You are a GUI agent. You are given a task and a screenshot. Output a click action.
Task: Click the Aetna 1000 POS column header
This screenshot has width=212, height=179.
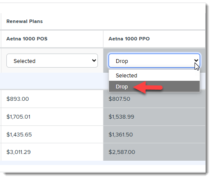[27, 39]
